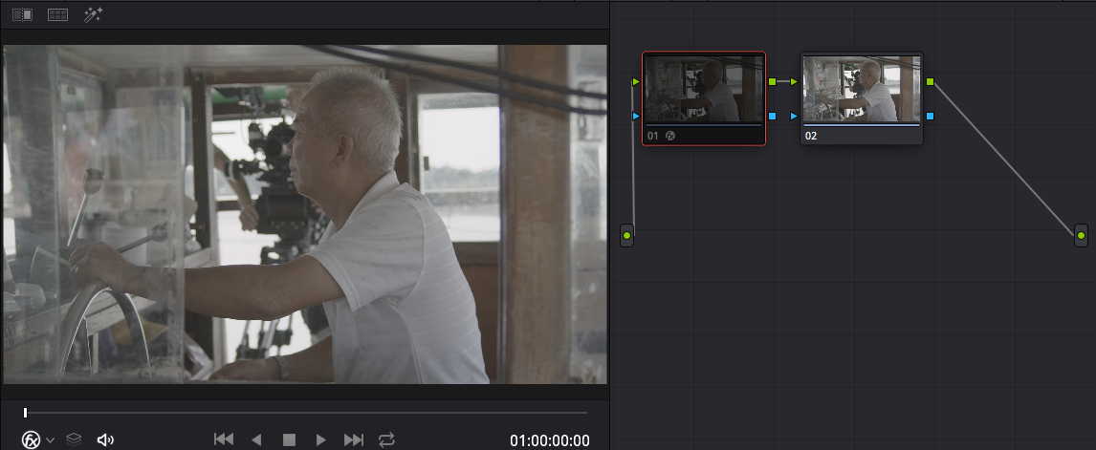Click the 02 node label
This screenshot has width=1096, height=450.
pyautogui.click(x=811, y=136)
